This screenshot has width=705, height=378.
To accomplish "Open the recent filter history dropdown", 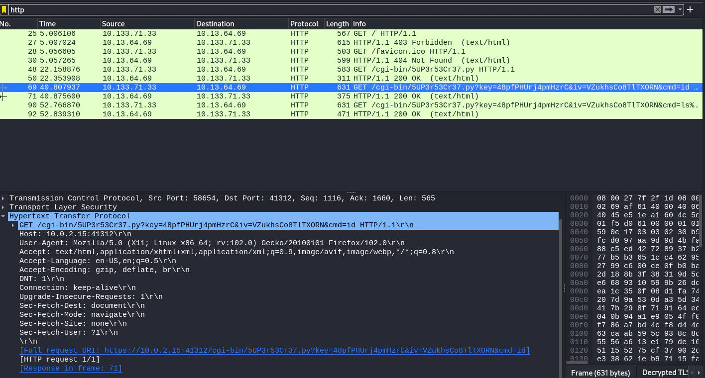I will (x=680, y=9).
